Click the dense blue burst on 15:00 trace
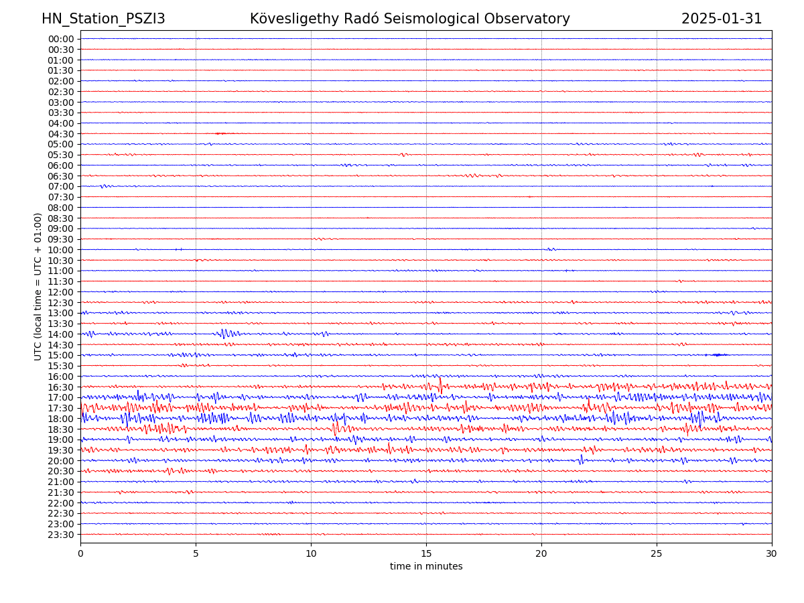 point(717,354)
